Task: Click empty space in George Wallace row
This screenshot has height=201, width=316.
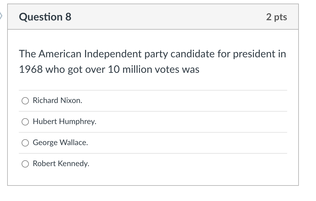Action: pyautogui.click(x=187, y=143)
